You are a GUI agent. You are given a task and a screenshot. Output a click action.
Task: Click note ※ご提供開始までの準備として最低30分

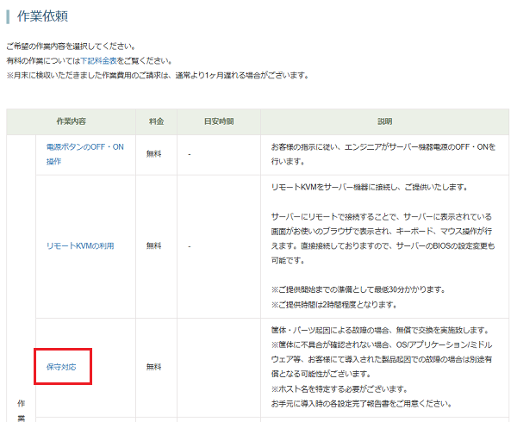point(358,290)
